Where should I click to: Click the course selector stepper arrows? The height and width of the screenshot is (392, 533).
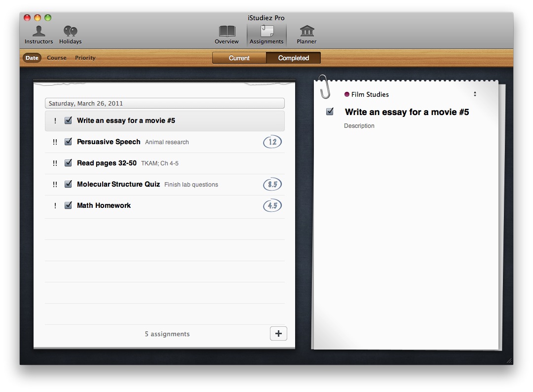tap(475, 94)
